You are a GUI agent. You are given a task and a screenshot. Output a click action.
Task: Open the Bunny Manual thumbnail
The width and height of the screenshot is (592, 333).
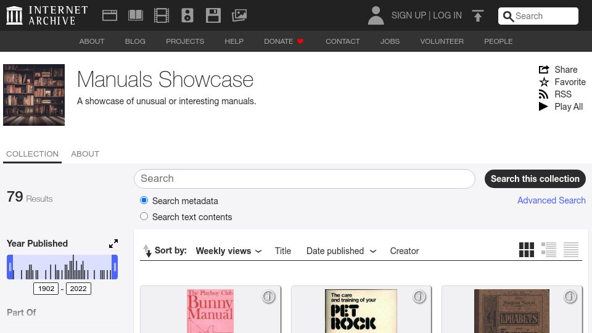(210, 311)
